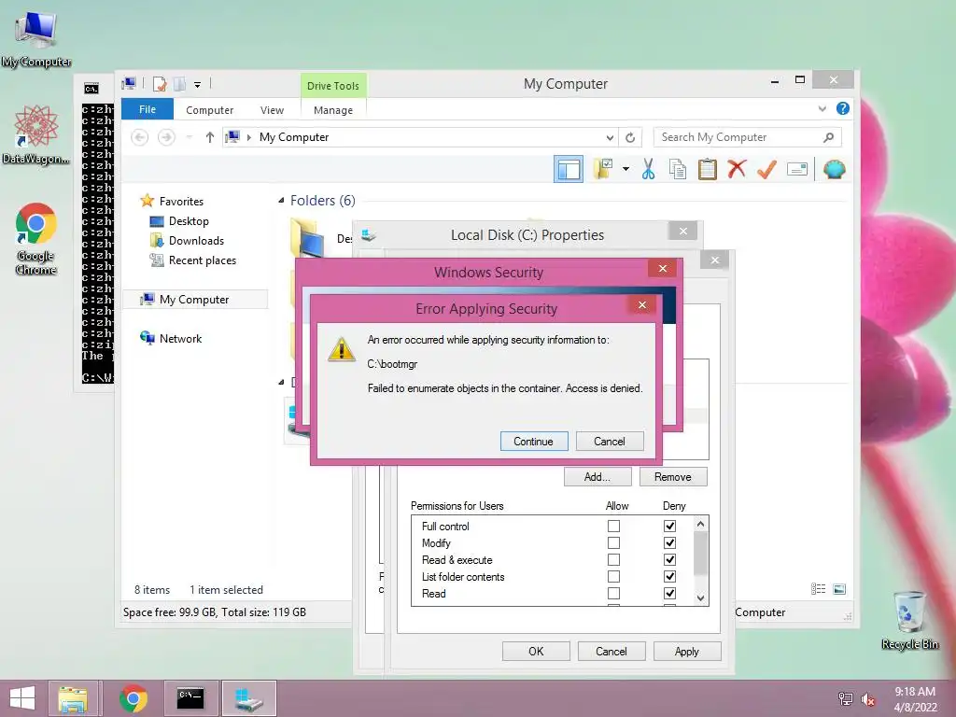Select Downloads in navigation pane
Image resolution: width=956 pixels, height=717 pixels.
pos(196,241)
